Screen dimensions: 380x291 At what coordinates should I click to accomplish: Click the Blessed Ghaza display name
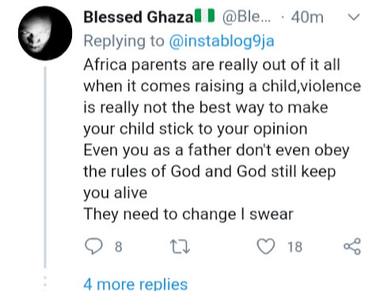coord(139,17)
